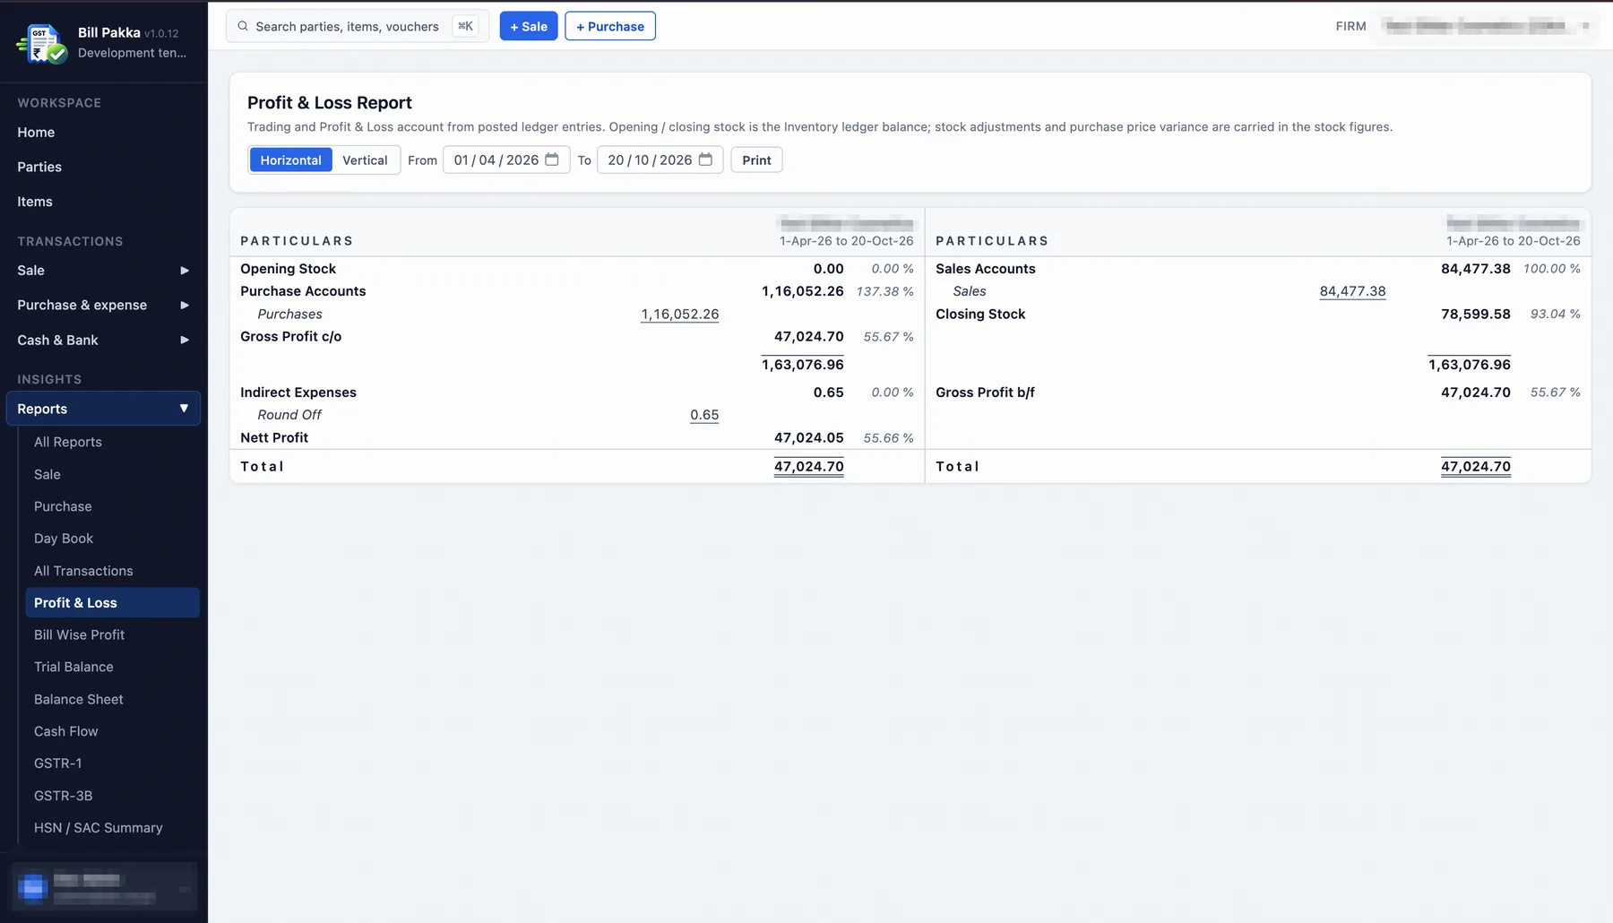
Task: Open the Round Off 0.65 amount link
Action: click(x=704, y=415)
